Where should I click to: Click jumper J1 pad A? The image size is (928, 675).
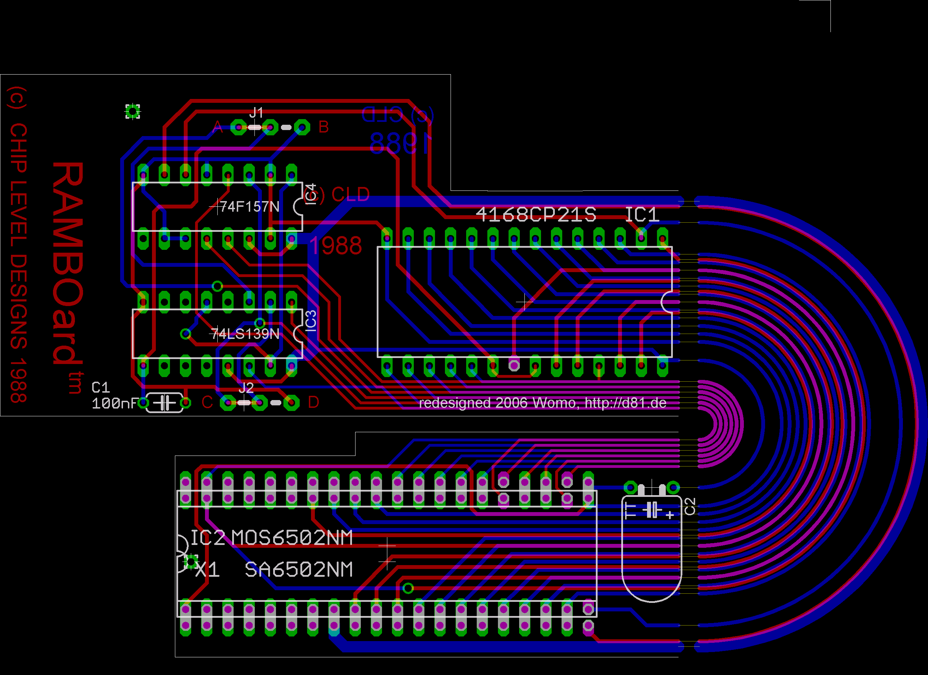tap(239, 127)
